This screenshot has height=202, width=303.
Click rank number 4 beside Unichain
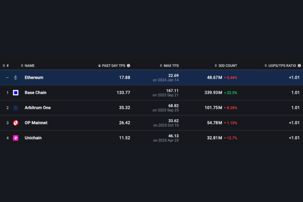coord(7,138)
